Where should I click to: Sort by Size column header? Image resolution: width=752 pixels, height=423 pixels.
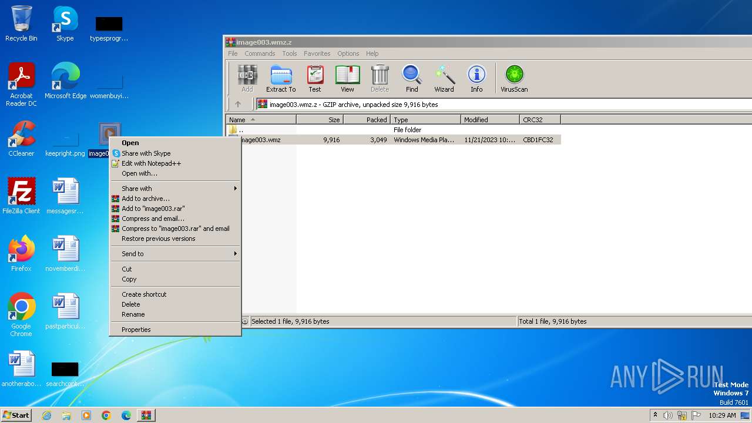(x=320, y=120)
